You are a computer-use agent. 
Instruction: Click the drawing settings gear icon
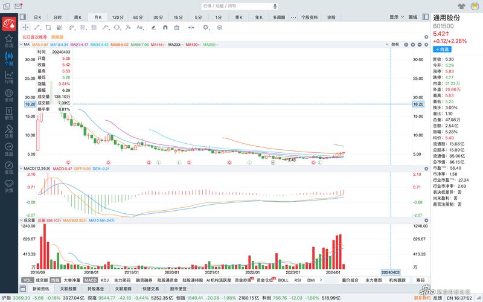pyautogui.click(x=206, y=27)
